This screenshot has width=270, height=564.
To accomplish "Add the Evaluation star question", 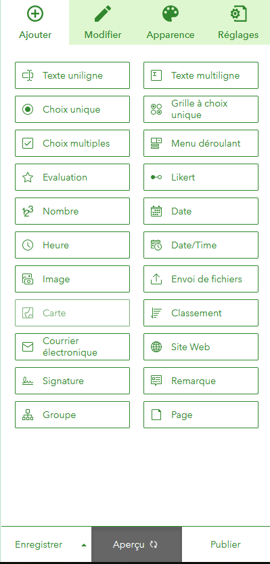I will [72, 177].
